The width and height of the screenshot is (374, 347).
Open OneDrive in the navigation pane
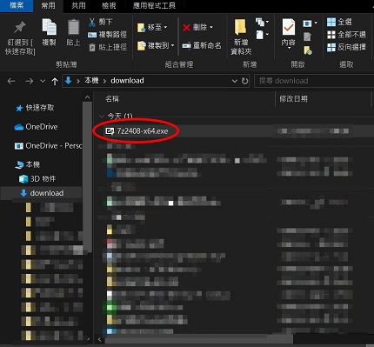(36, 127)
